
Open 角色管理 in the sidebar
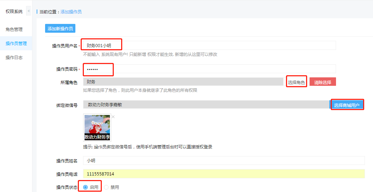pyautogui.click(x=14, y=30)
